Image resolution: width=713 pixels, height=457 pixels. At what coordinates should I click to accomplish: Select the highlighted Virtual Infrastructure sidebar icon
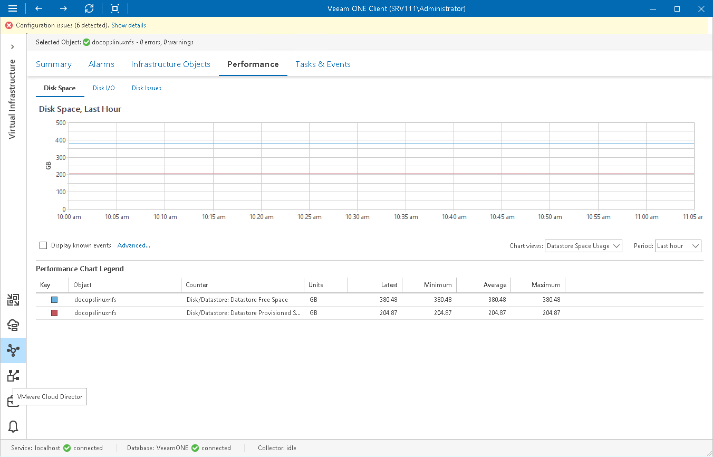click(x=13, y=350)
